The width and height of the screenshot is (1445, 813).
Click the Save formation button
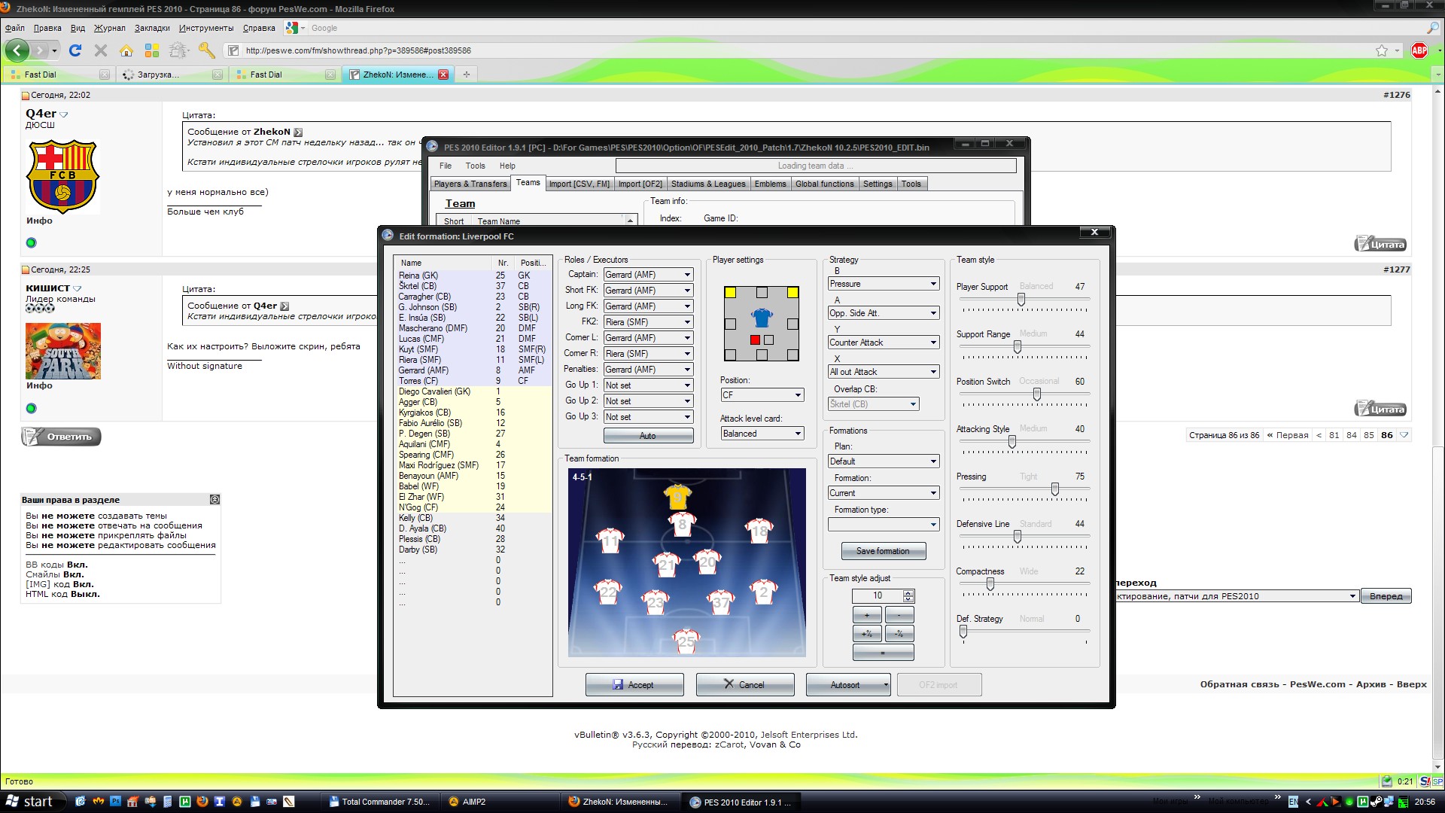883,551
